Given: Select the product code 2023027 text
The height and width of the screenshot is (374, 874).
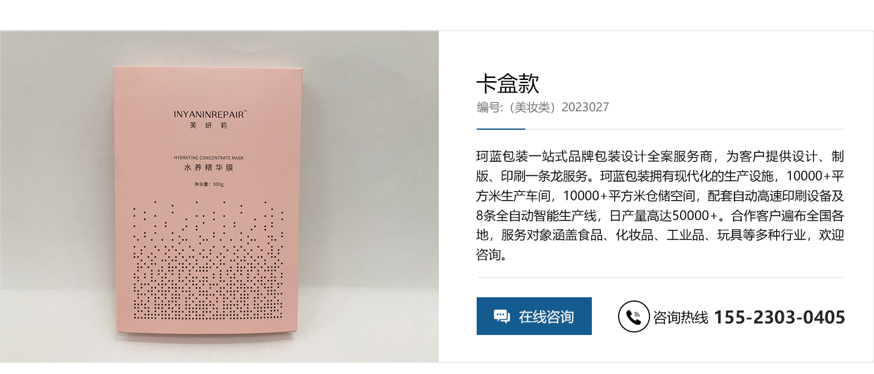Looking at the screenshot, I should pos(585,107).
